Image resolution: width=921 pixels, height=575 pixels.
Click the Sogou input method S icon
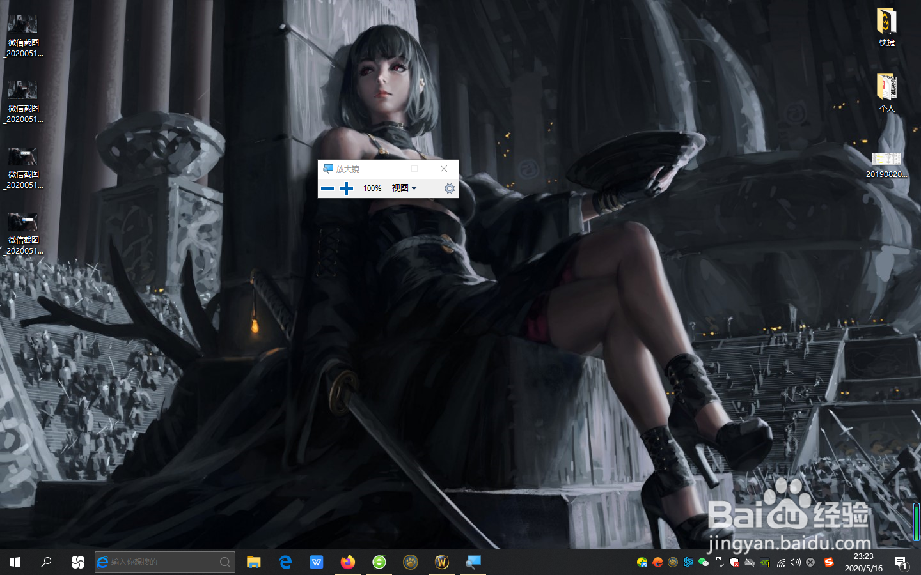829,562
